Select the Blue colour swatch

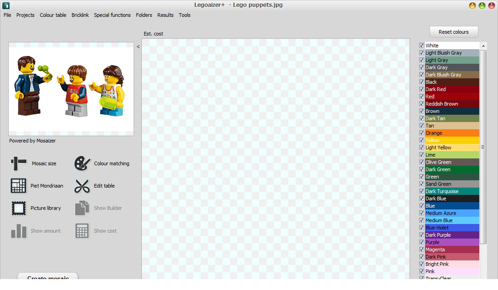pos(452,206)
